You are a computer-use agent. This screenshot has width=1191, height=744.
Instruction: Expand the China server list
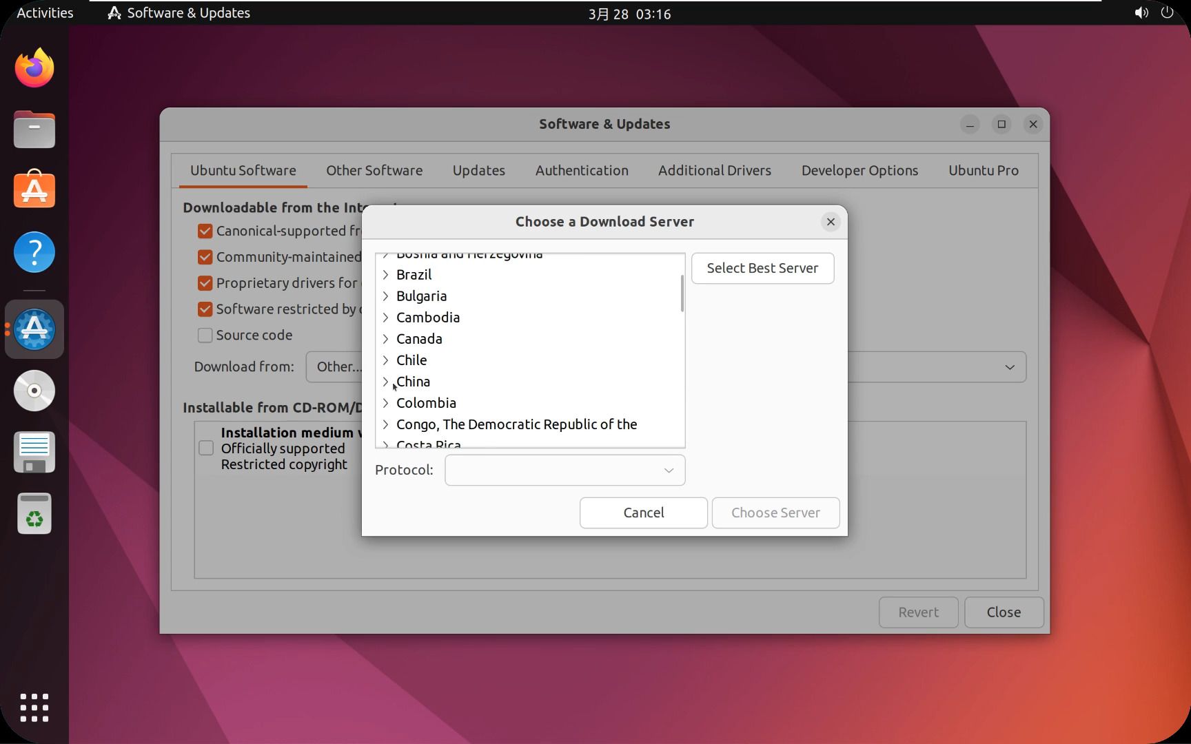(386, 382)
